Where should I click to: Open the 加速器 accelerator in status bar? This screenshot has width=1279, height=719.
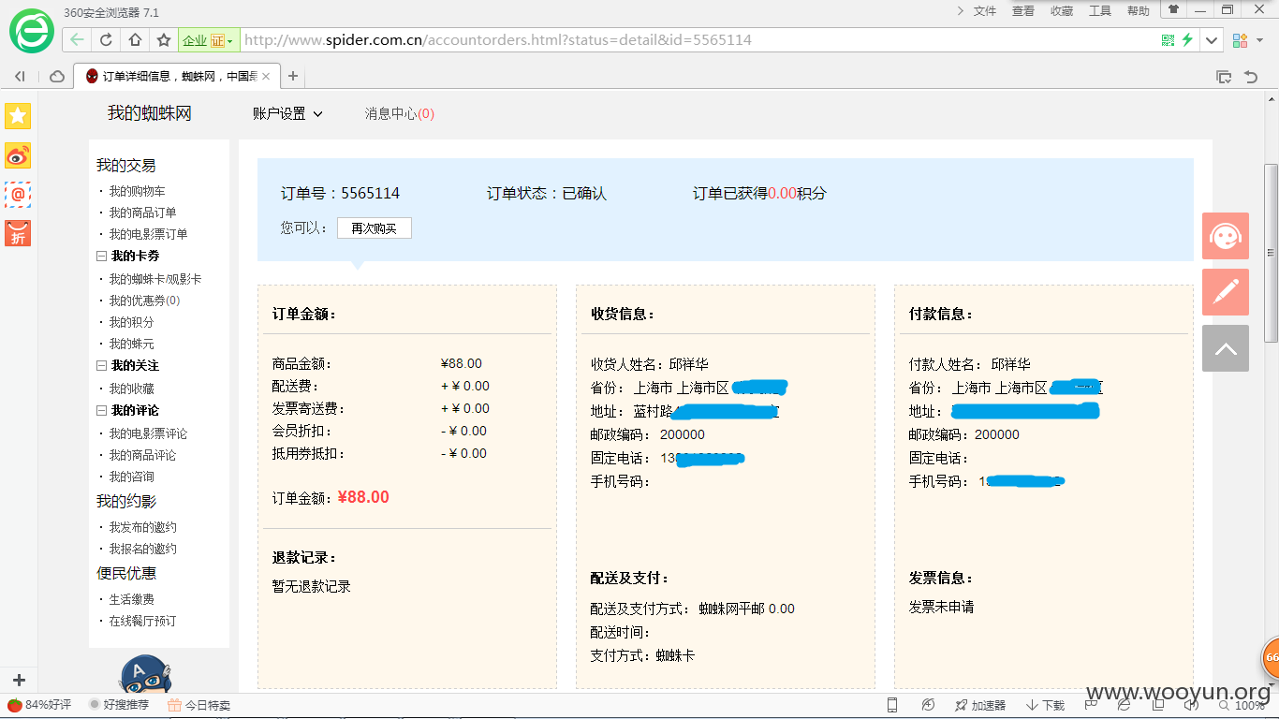(979, 705)
